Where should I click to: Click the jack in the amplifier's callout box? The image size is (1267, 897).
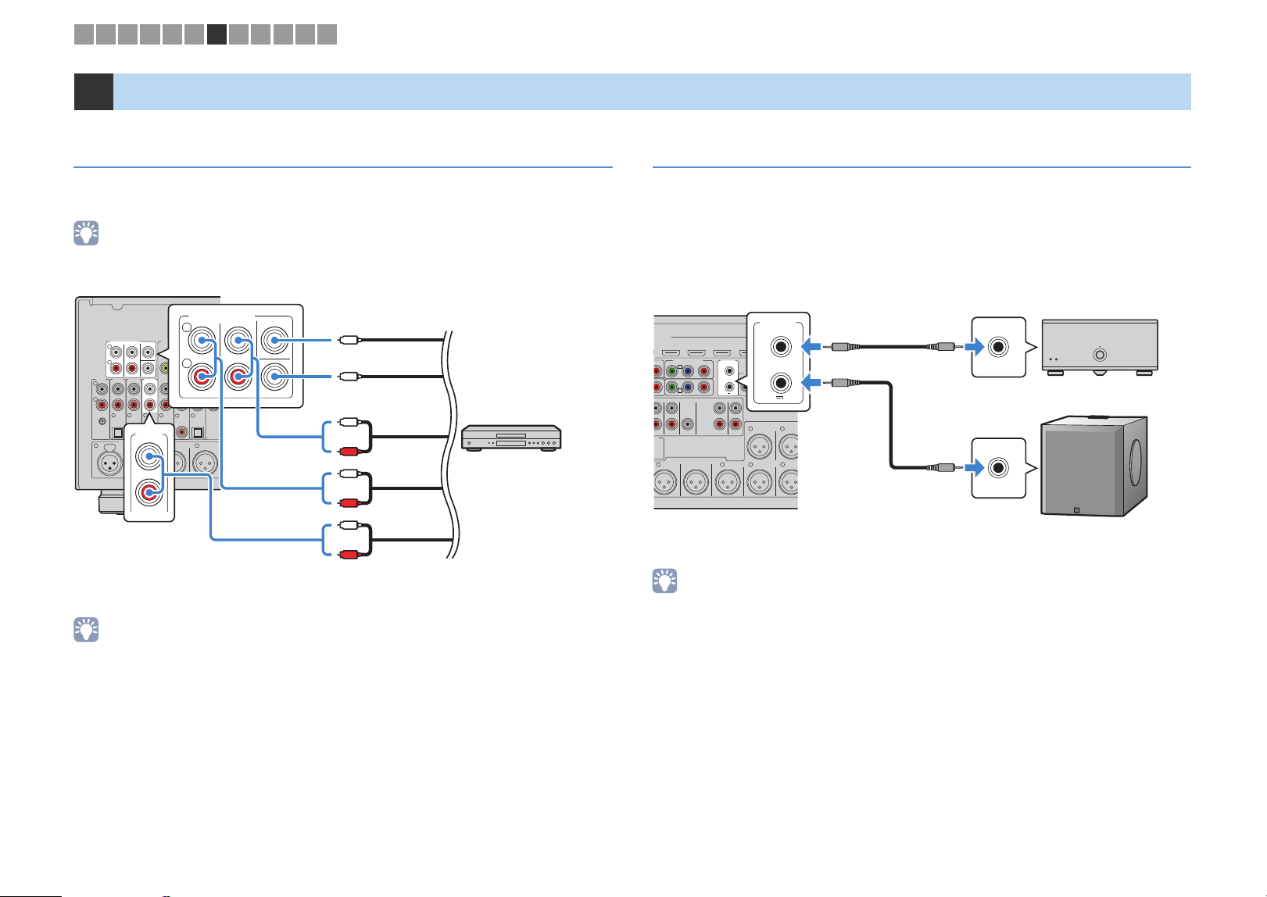coord(998,346)
